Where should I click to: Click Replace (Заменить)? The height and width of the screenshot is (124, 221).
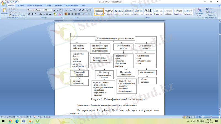point(211,12)
